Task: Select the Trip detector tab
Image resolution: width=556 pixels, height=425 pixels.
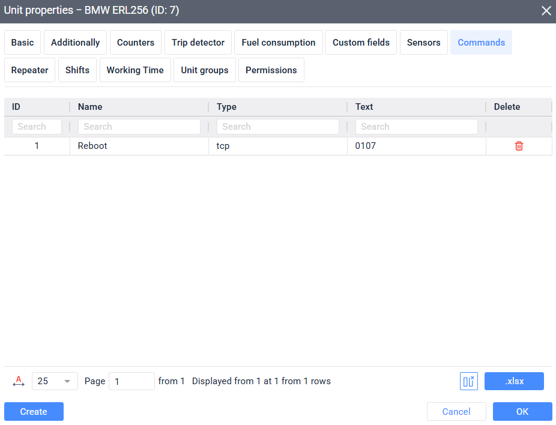Action: point(198,43)
